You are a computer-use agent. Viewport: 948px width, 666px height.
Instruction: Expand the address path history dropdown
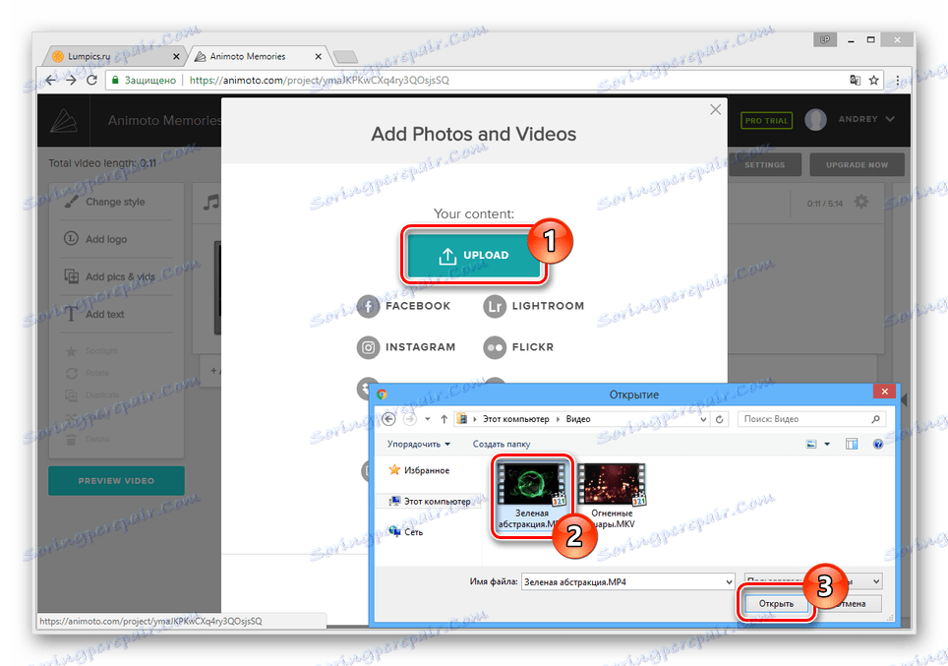coord(703,419)
